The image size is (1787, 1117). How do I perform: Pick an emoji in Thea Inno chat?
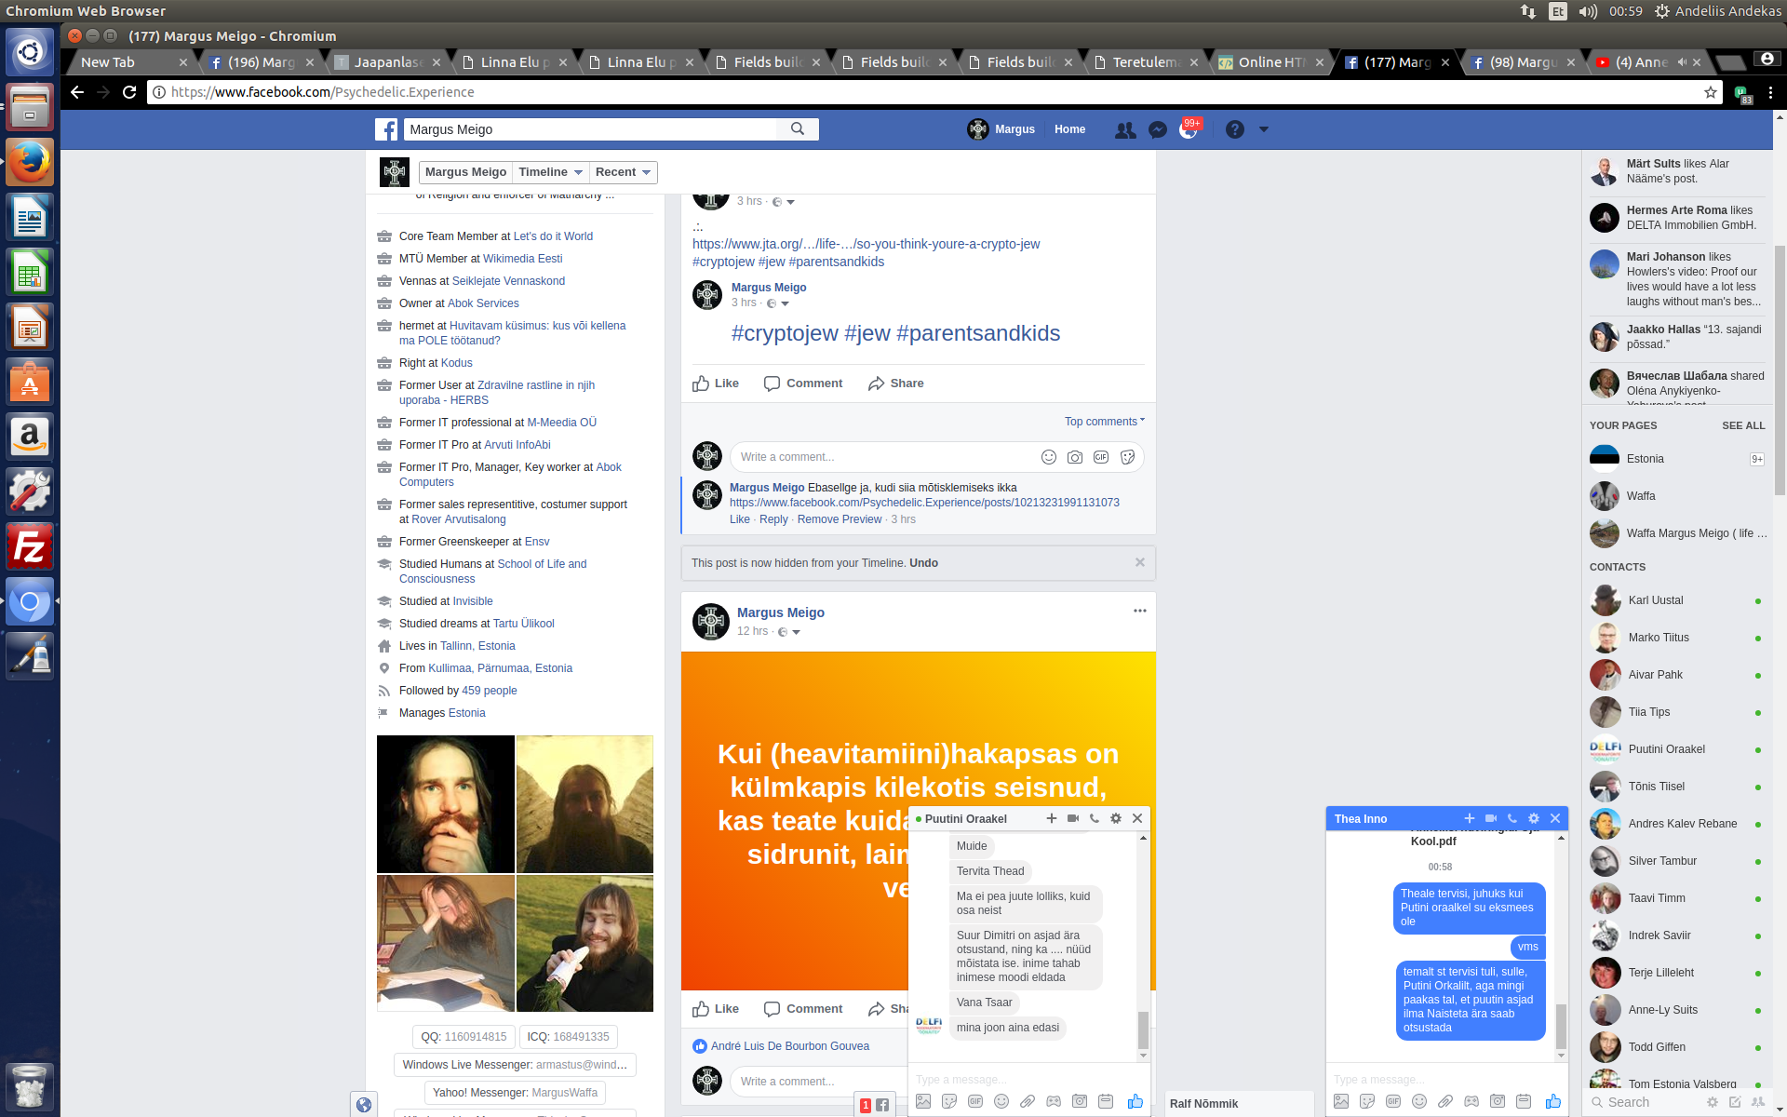(1419, 1101)
